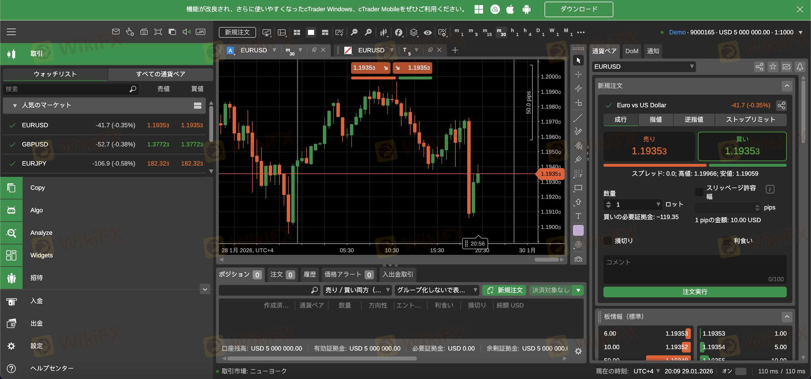Click the rectangle drawing tool

[x=578, y=188]
